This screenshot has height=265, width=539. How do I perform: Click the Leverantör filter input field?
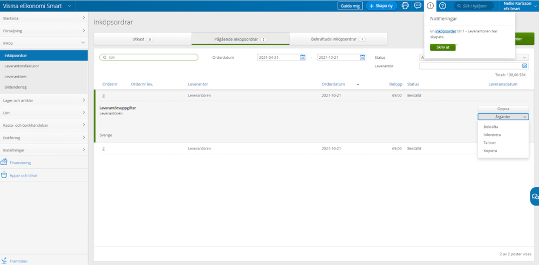click(x=474, y=66)
